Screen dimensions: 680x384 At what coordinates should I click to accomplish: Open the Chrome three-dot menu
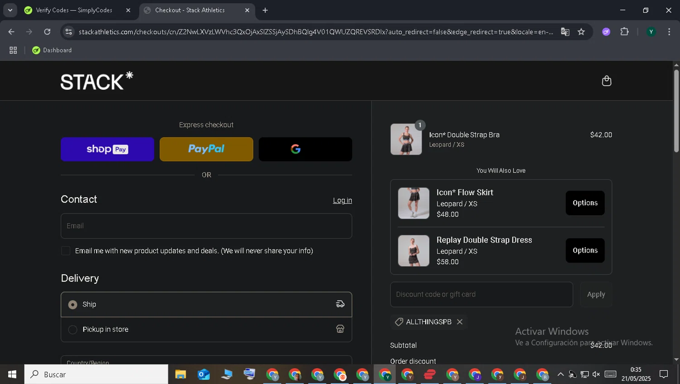point(669,32)
